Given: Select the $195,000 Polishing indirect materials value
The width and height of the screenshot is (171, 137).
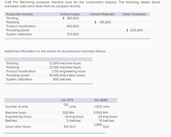Looking at the screenshot, I should click(x=103, y=22).
